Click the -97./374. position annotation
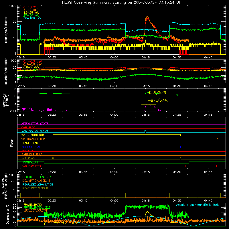Image resolution: width=229 pixels, height=229 pixels. coord(158,100)
